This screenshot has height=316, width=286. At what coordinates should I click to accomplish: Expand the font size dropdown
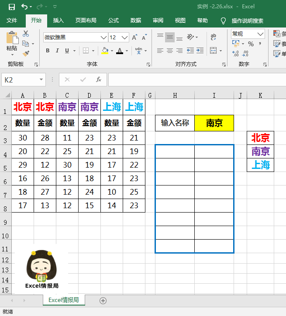(x=125, y=38)
